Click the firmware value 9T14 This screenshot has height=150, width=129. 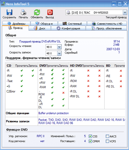pyautogui.click(x=117, y=41)
